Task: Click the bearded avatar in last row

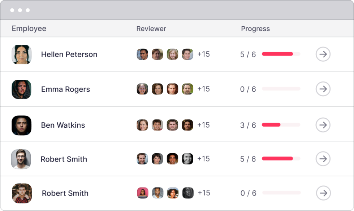Action: point(22,193)
